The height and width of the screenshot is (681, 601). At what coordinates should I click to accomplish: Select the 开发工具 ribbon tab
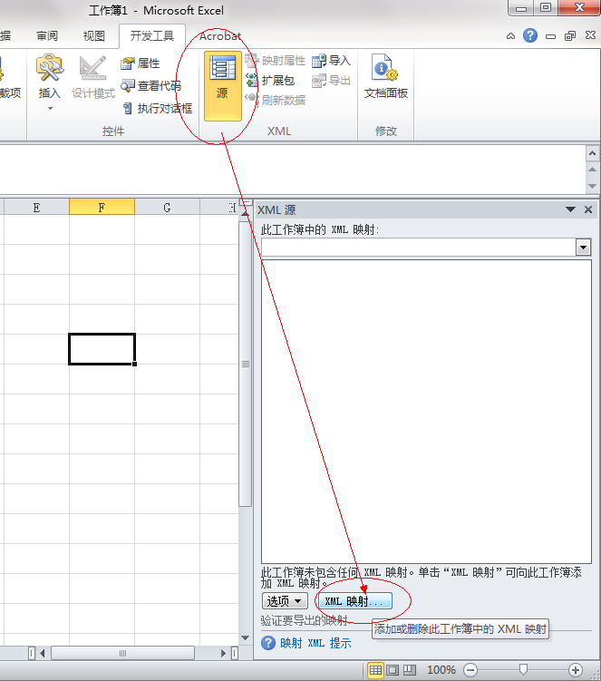(152, 36)
